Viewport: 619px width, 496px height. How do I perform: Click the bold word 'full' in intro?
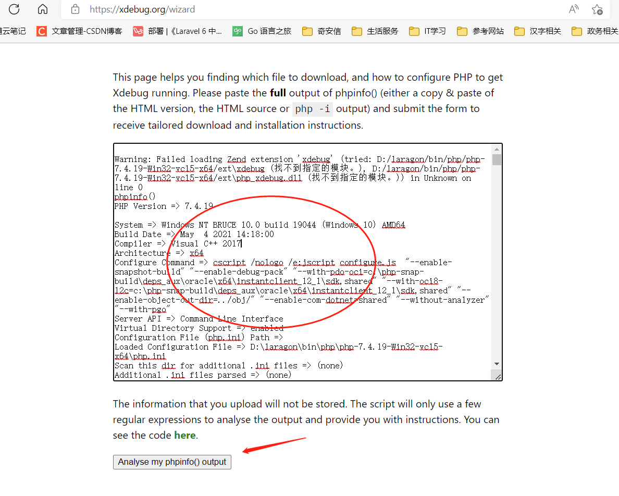click(x=278, y=93)
